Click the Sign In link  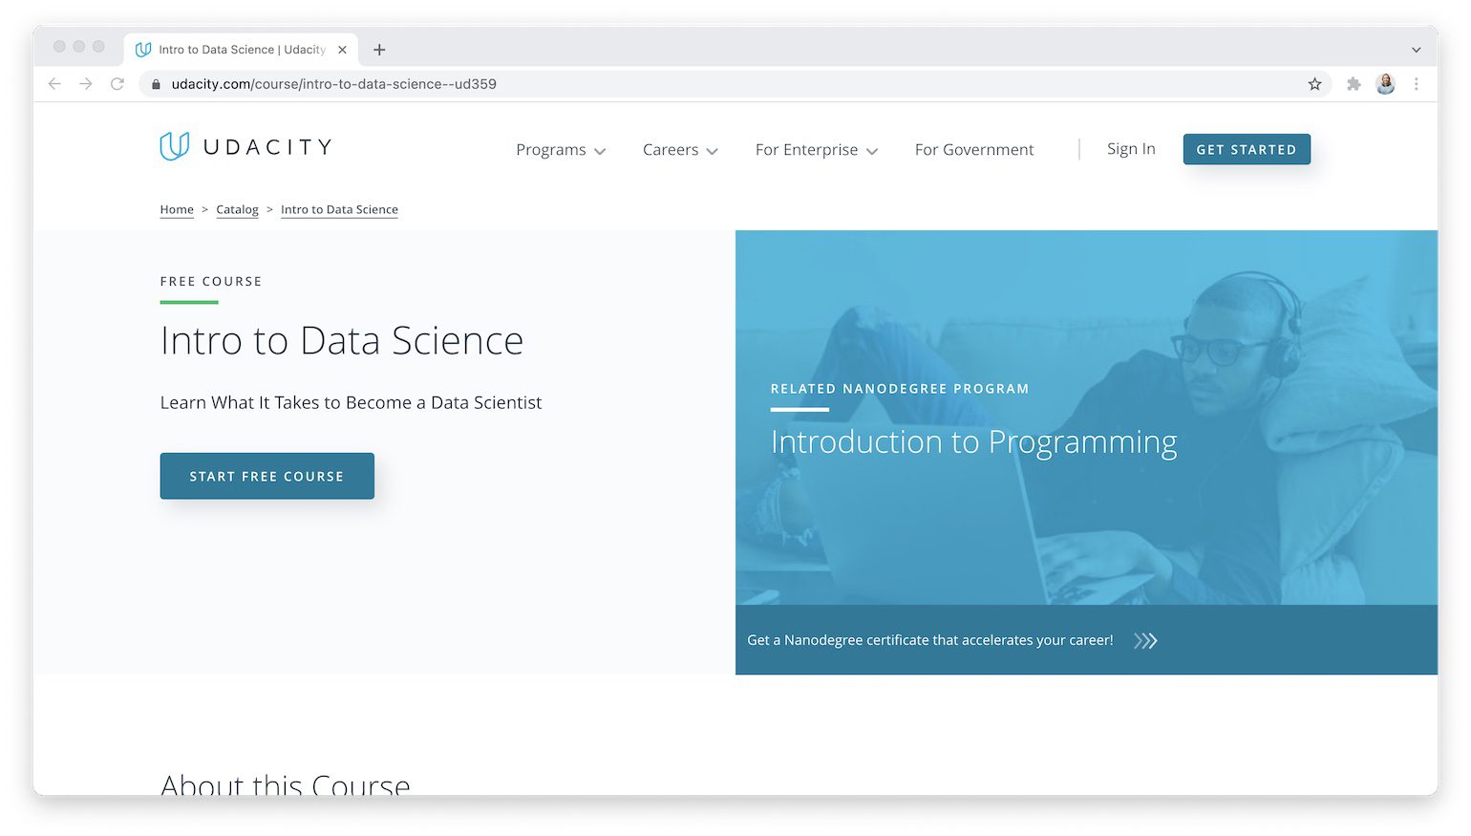coord(1131,149)
